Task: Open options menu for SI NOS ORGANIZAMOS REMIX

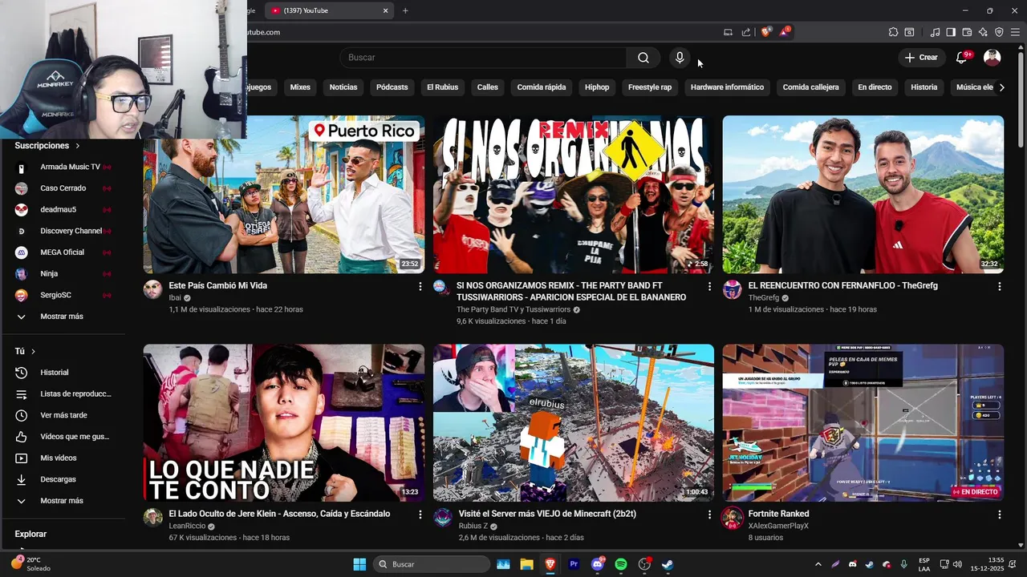Action: [709, 286]
